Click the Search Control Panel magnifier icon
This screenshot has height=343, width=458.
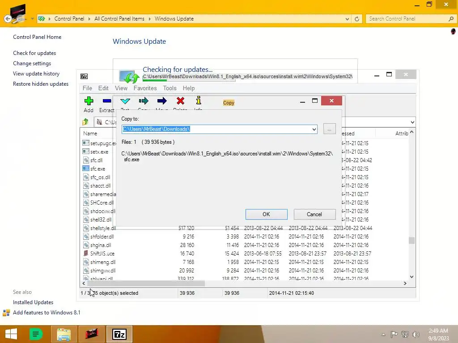coord(451,19)
